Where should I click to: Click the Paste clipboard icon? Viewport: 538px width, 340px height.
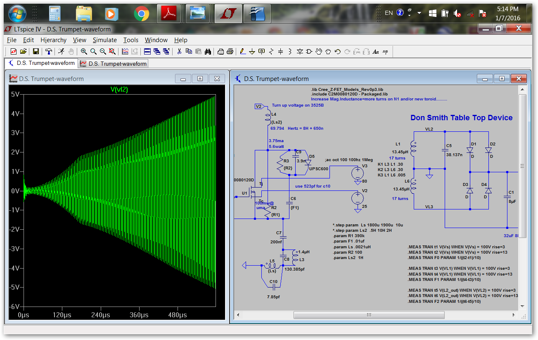pos(198,52)
